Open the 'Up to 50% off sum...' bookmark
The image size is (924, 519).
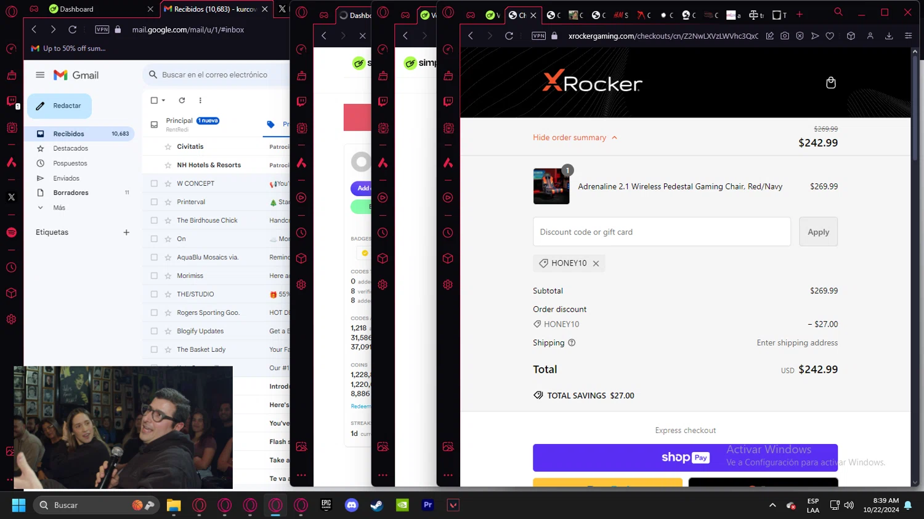click(x=68, y=49)
